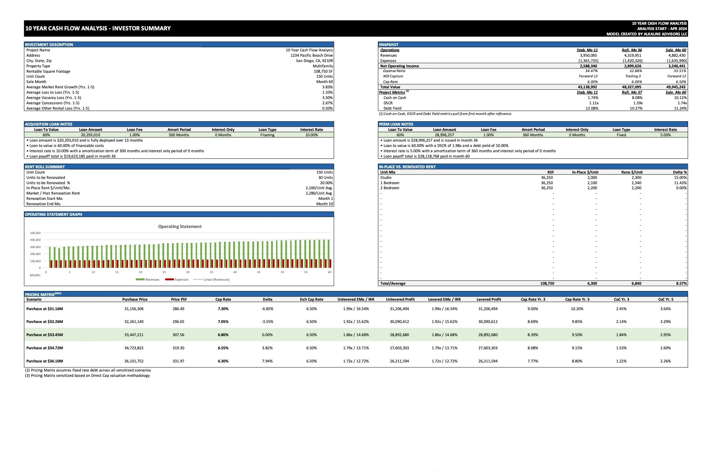Image resolution: width=710 pixels, height=473 pixels.
Task: Select the Perm Loan Notes header
Action: point(396,124)
